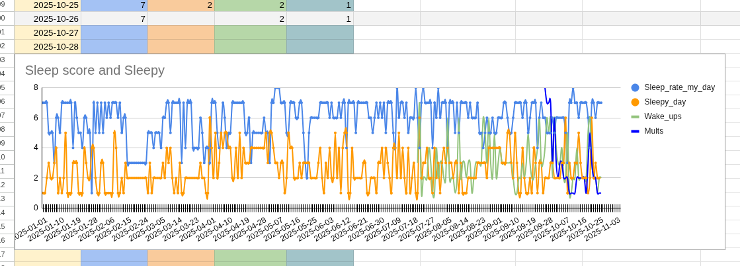Click the green cell with 2 in the 2025-10-26 row
Viewport: 740px width, 266px height.
coord(251,19)
